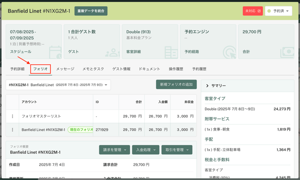300x180 pixels.
Task: Click the フォリオマスターリスト account name
Action: (x=41, y=116)
